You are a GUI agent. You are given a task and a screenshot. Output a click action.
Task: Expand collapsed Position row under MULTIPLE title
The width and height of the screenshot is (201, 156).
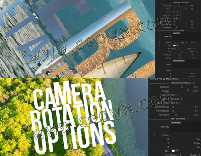(160, 42)
